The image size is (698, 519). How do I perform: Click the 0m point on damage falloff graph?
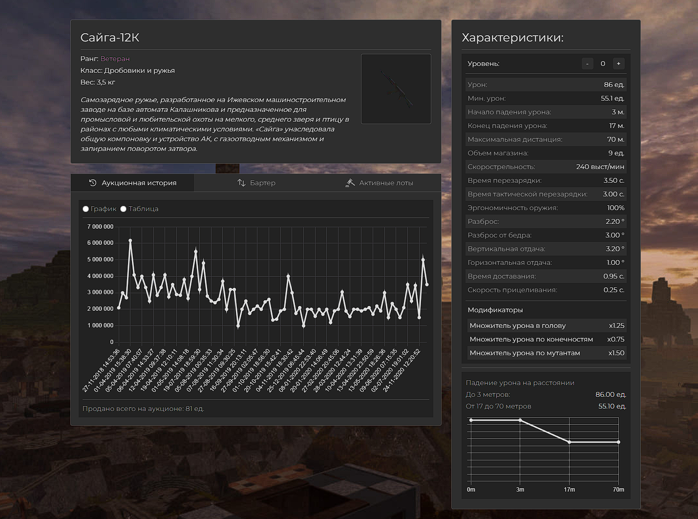click(471, 420)
